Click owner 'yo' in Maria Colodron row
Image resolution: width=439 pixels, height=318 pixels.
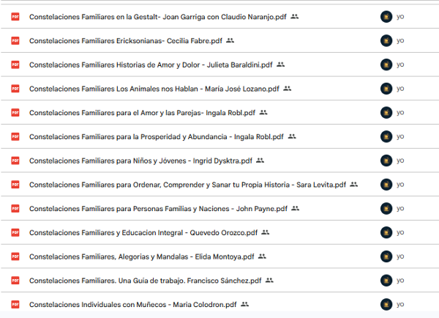pyautogui.click(x=400, y=305)
